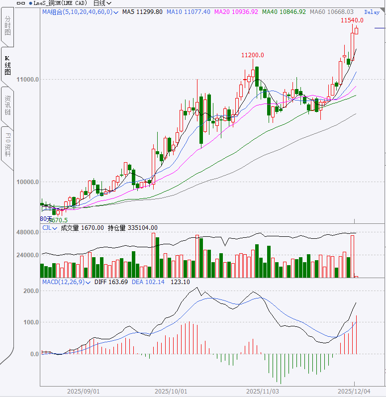Click the chain link icon at top-left
Viewport: 386px width, 397px height.
[21, 3]
